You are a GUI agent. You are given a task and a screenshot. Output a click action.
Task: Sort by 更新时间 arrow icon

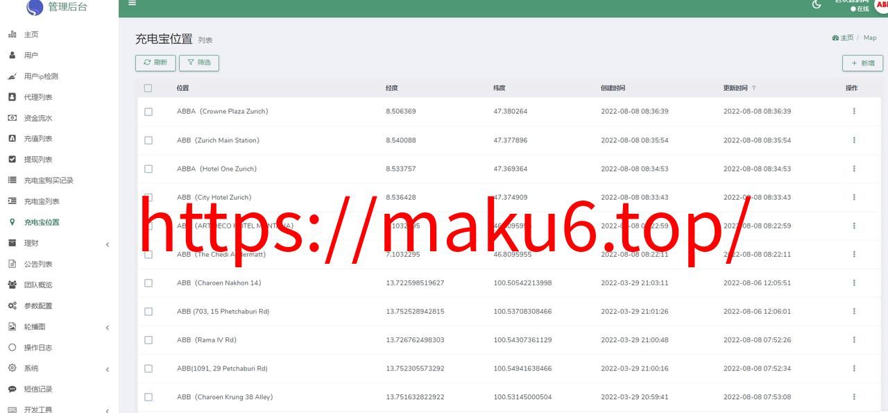754,88
